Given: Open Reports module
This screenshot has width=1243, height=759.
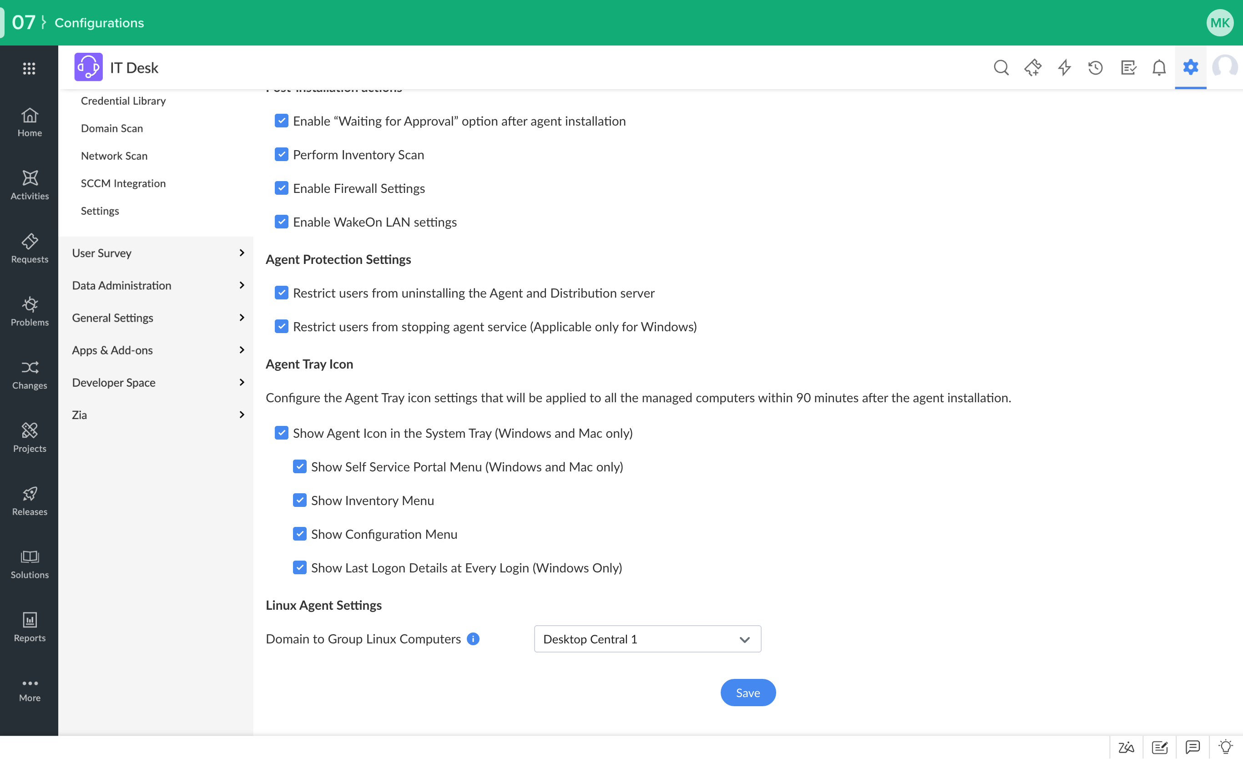Looking at the screenshot, I should (29, 627).
